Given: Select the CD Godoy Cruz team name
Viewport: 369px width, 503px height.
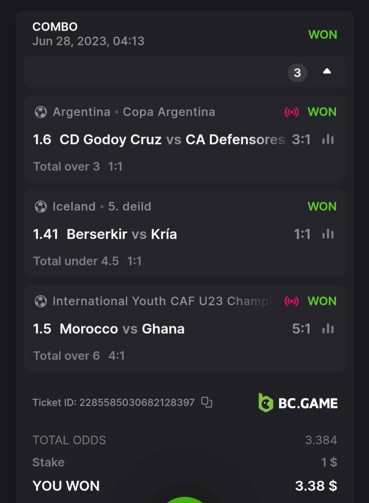Looking at the screenshot, I should [x=111, y=140].
